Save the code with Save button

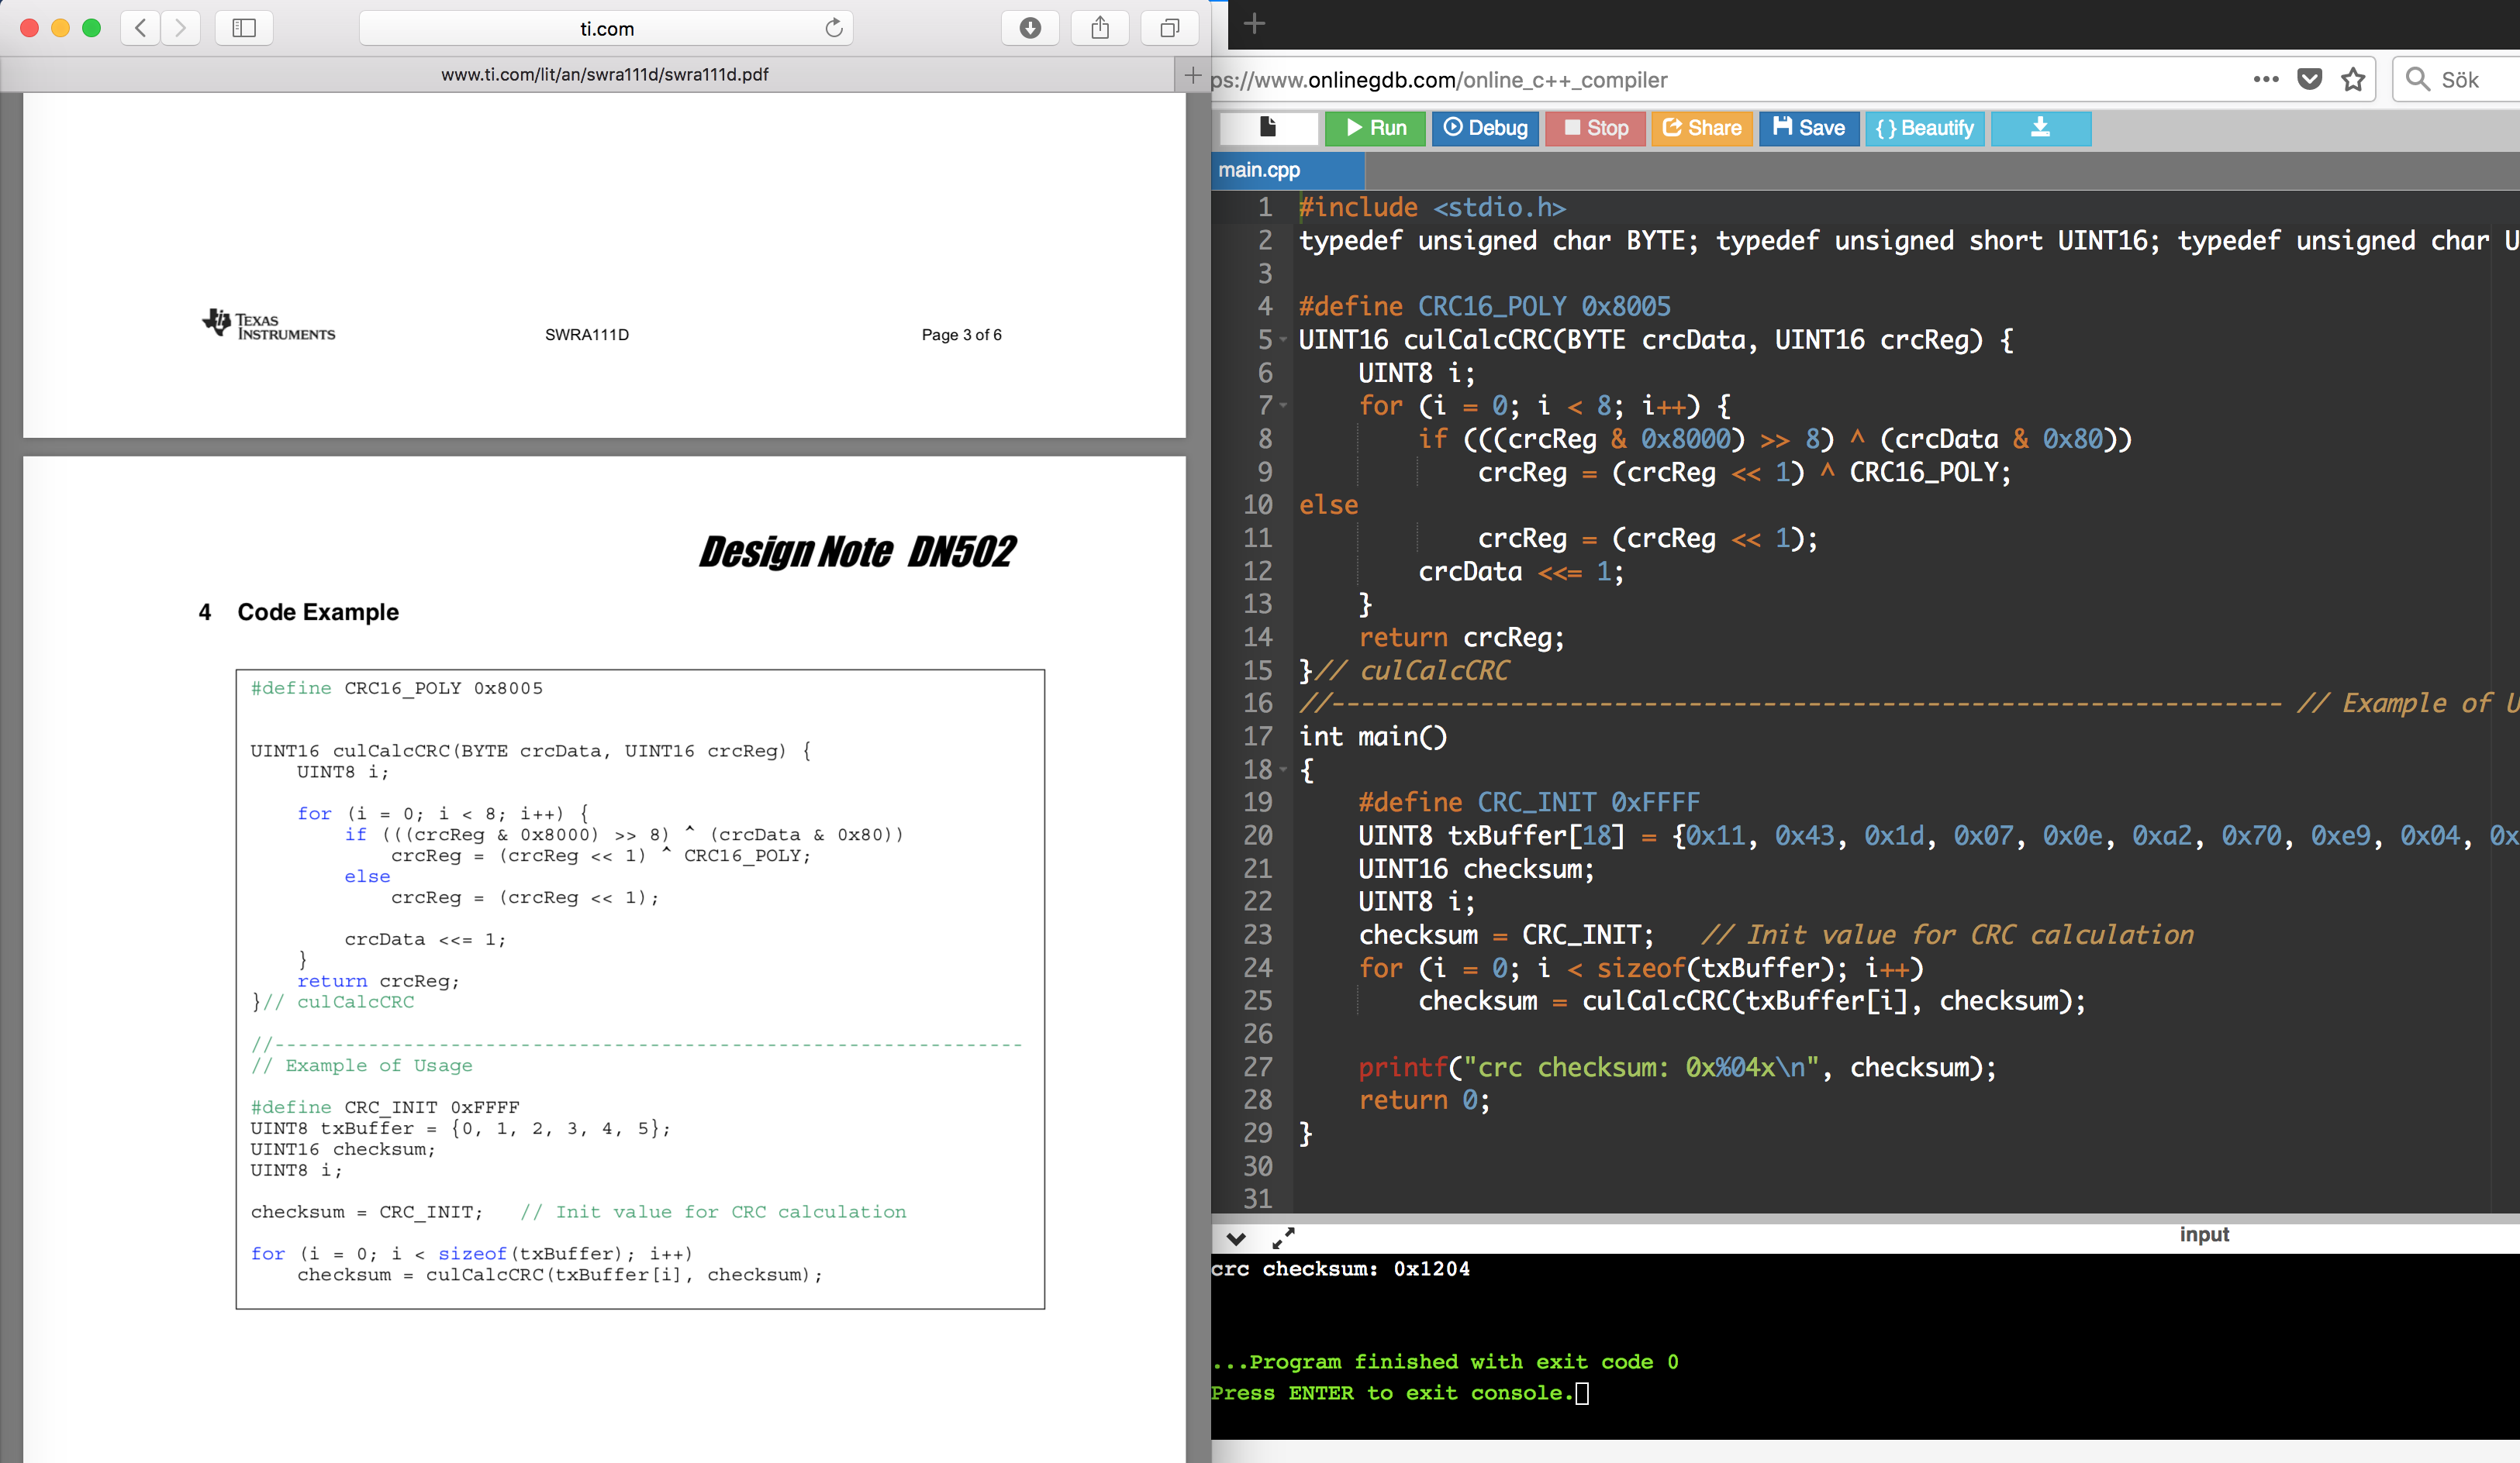pyautogui.click(x=1808, y=128)
